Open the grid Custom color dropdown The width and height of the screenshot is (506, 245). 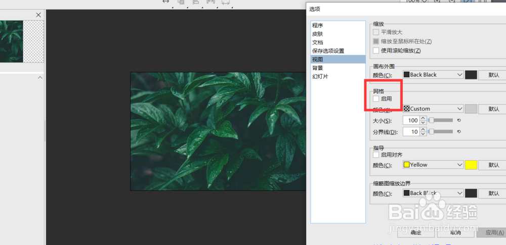pos(433,109)
